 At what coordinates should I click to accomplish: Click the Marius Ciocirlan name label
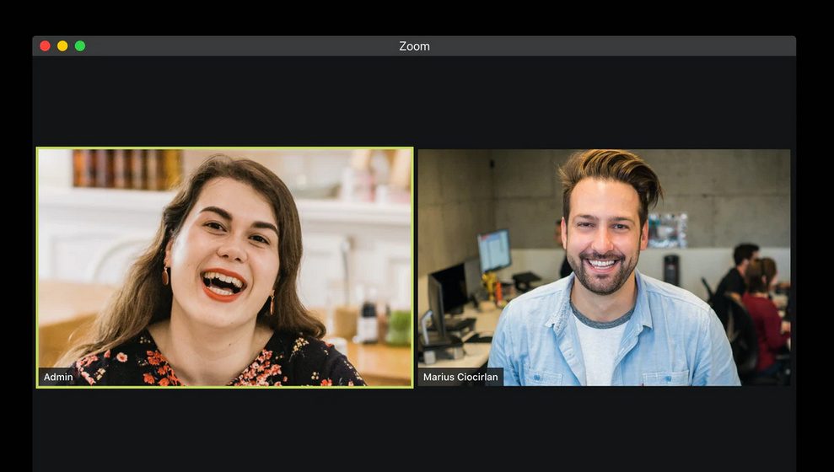[x=460, y=377]
